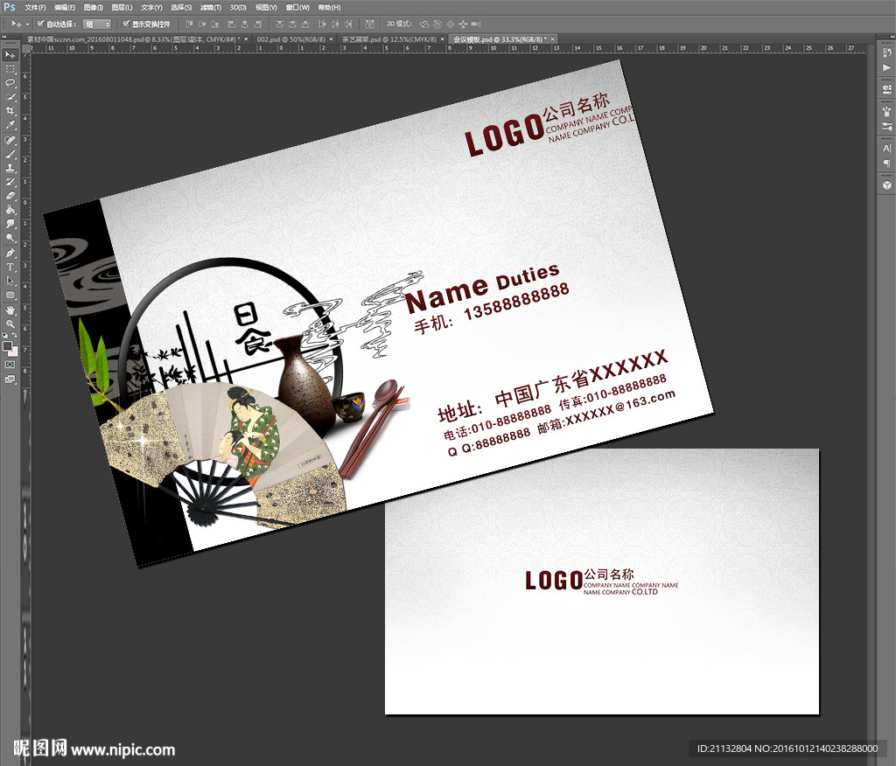896x766 pixels.
Task: Select the Smudge tool
Action: pyautogui.click(x=10, y=224)
